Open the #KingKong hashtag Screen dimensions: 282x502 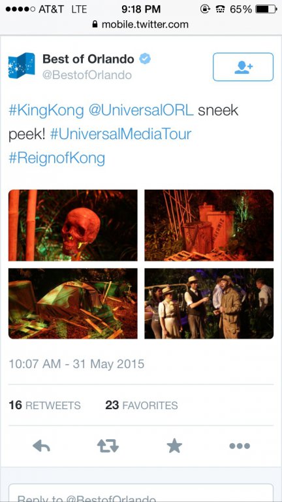[x=46, y=110]
